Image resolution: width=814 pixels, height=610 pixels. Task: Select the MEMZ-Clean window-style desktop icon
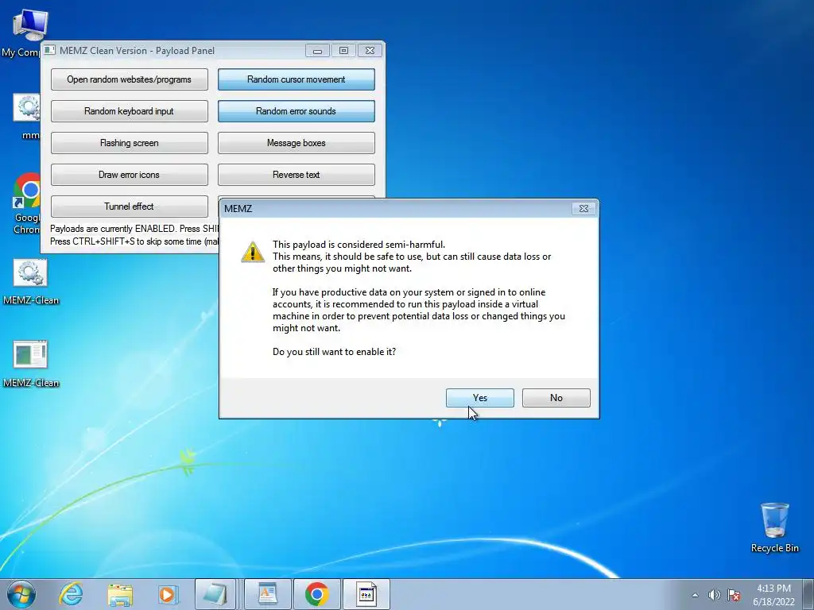point(31,364)
